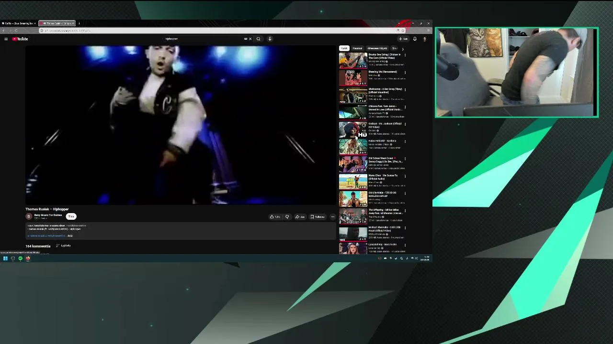613x344 pixels.
Task: Open options menu for Outkast Ms. Jackson
Action: 405,124
